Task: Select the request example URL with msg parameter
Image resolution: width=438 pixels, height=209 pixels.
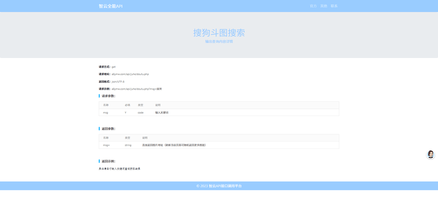Action: click(137, 89)
